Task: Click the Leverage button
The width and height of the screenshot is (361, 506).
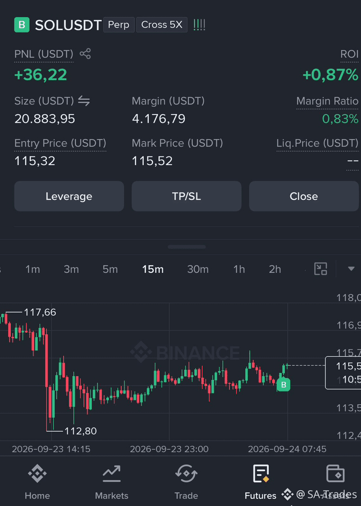Action: [69, 196]
